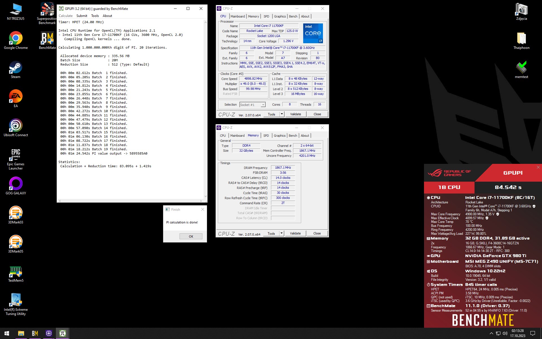Open the N1TR0Z3U5 computer desktop icon

pos(16,11)
